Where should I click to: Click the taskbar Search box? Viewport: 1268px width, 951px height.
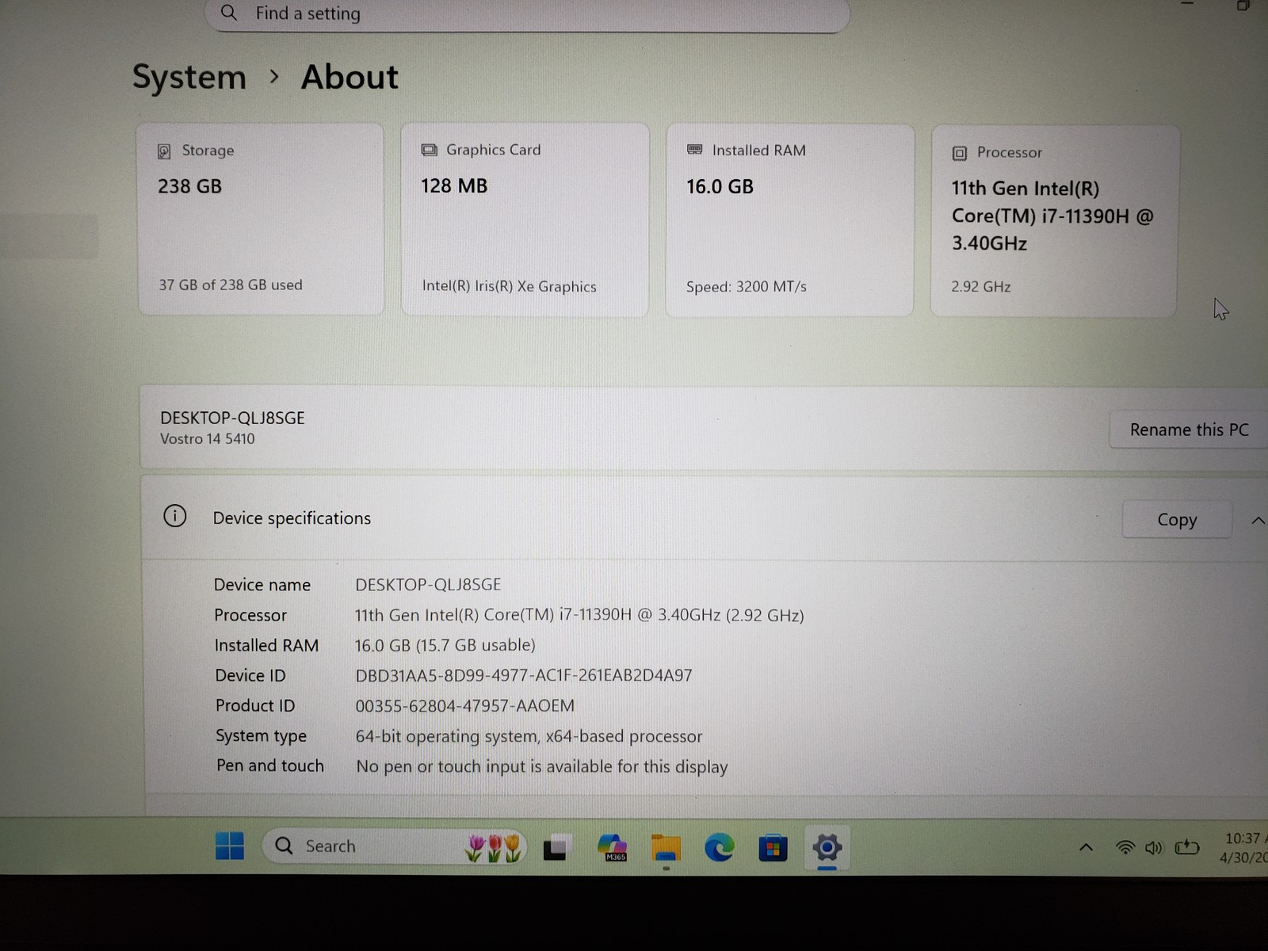click(395, 846)
